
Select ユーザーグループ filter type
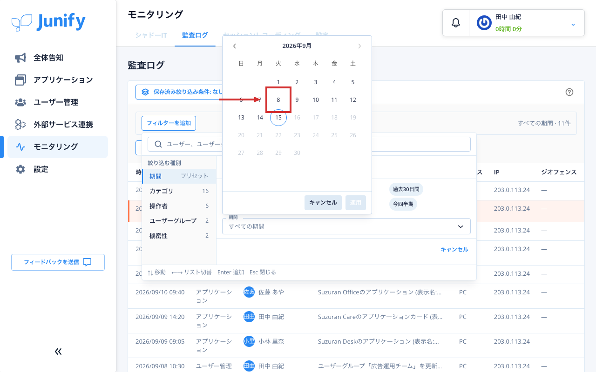click(179, 221)
